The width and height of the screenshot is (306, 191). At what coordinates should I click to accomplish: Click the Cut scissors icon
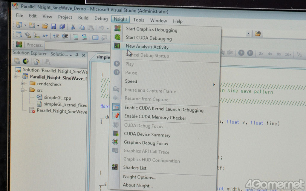point(73,27)
